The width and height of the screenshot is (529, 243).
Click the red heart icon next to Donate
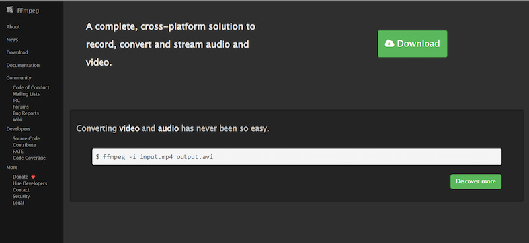(x=33, y=177)
